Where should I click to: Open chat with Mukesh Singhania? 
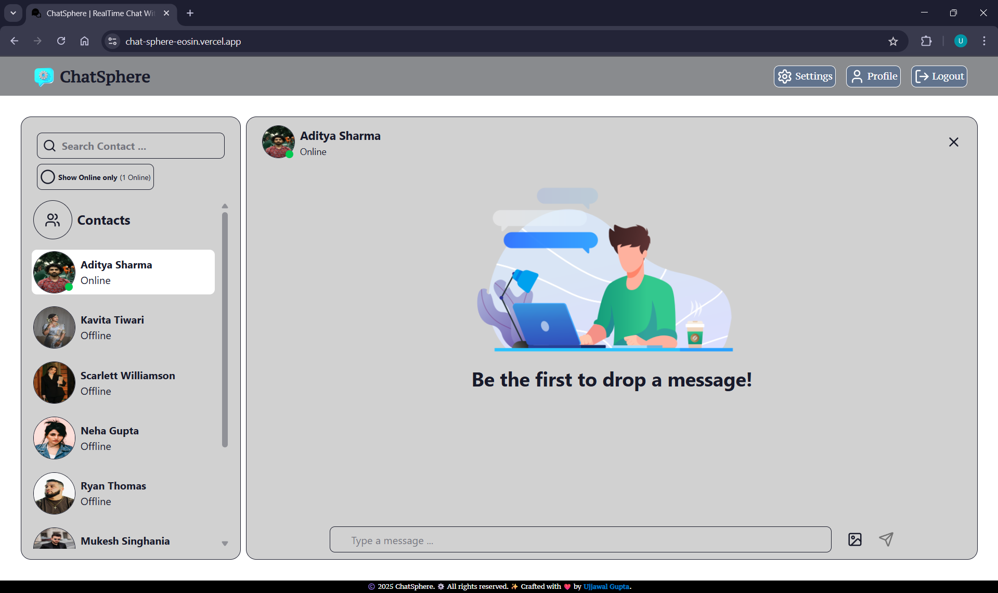pyautogui.click(x=123, y=539)
